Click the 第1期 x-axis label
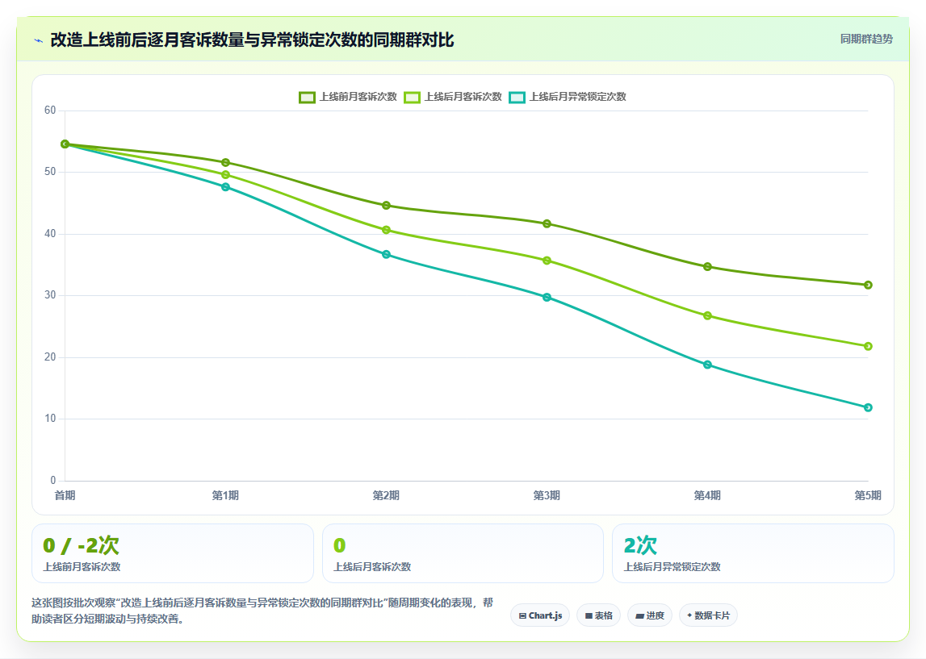Screen dimensions: 926x659 click(225, 495)
